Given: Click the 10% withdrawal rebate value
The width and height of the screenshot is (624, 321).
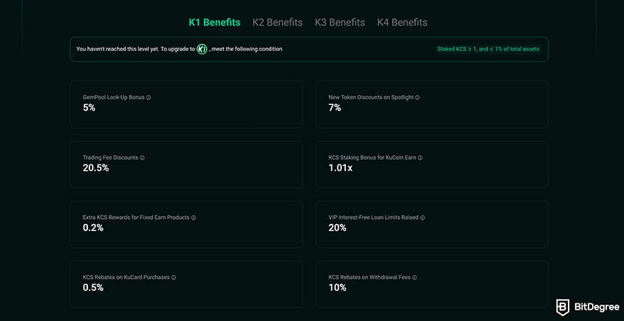Looking at the screenshot, I should point(338,288).
